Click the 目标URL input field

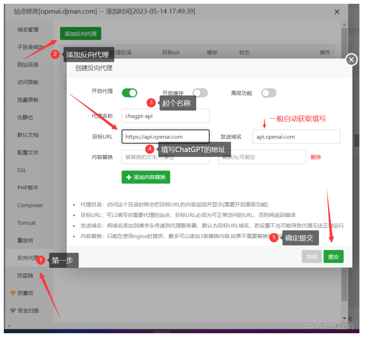coord(165,137)
